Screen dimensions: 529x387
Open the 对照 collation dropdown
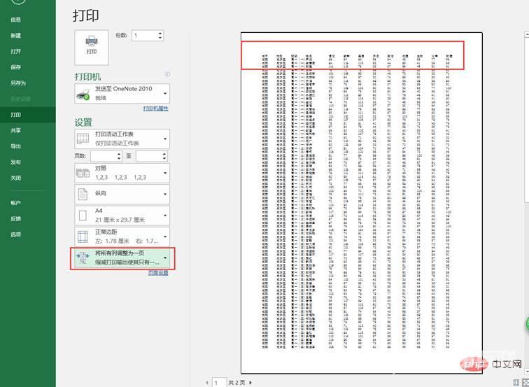[122, 173]
